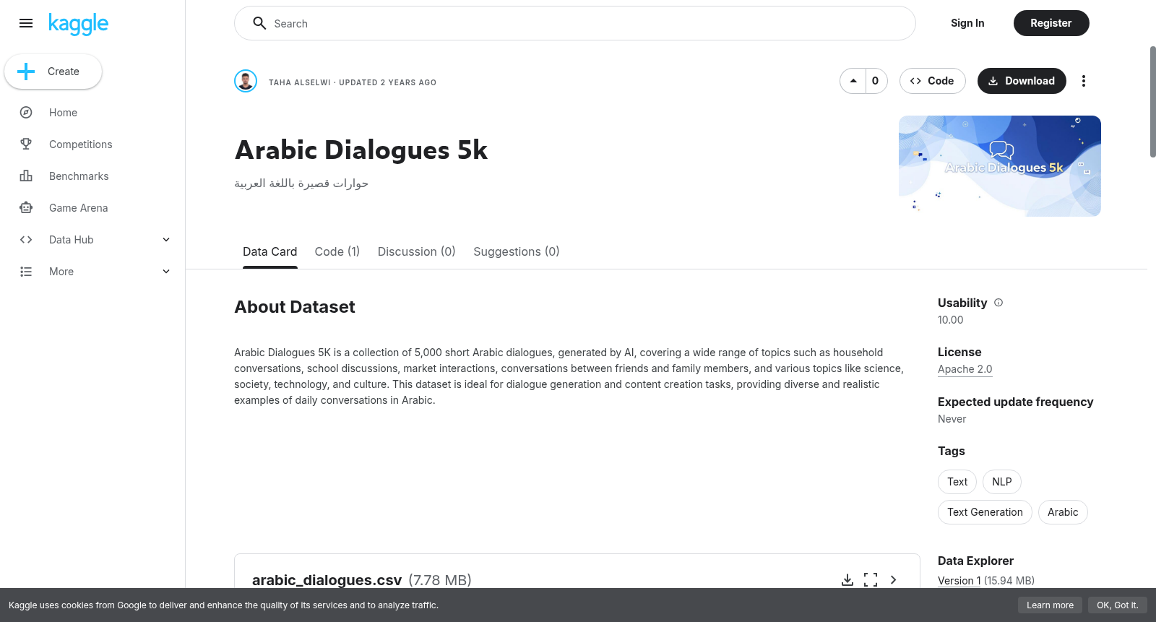
Task: Switch to the Data Card tab
Action: tap(270, 251)
